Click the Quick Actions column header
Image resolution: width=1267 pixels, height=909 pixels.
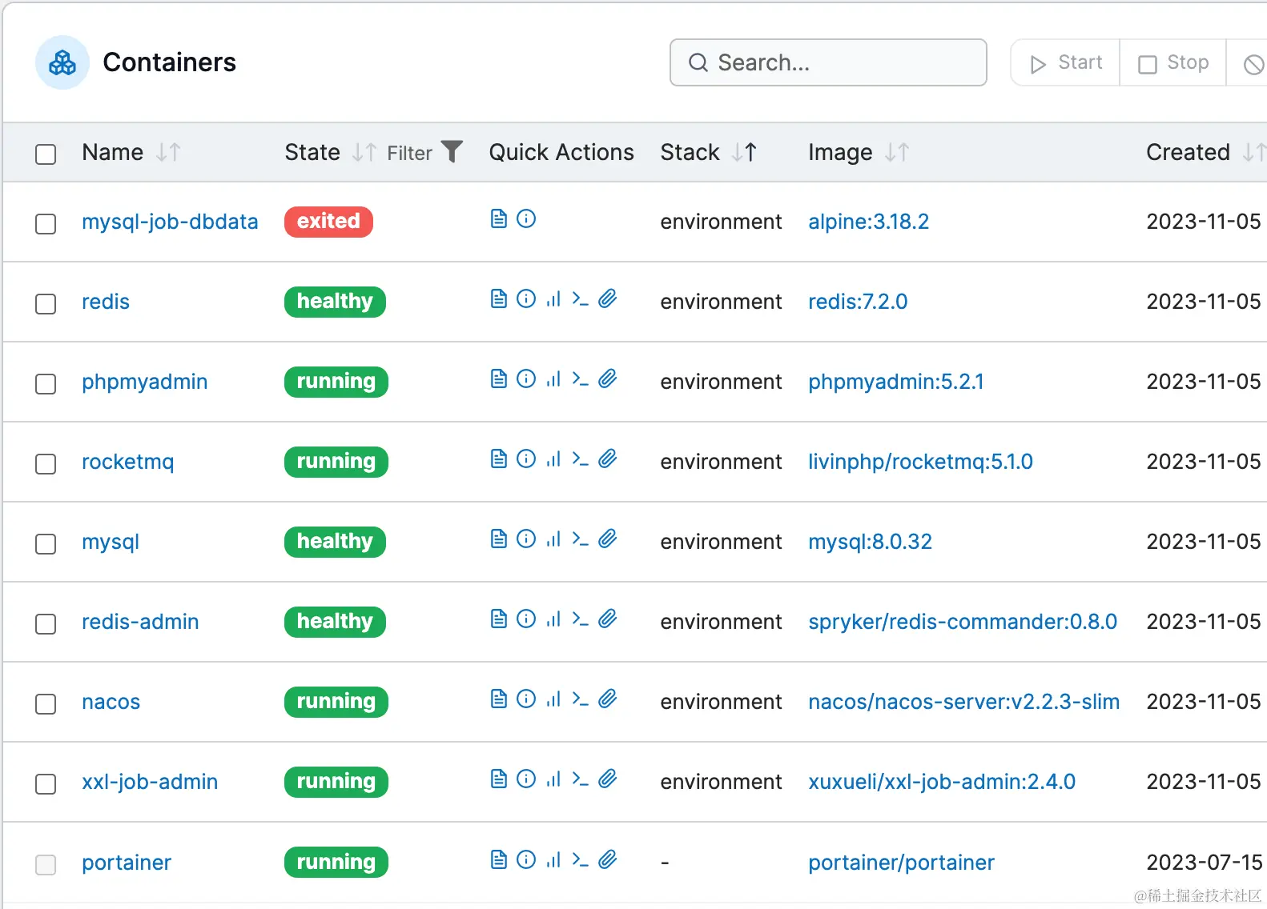pos(561,152)
